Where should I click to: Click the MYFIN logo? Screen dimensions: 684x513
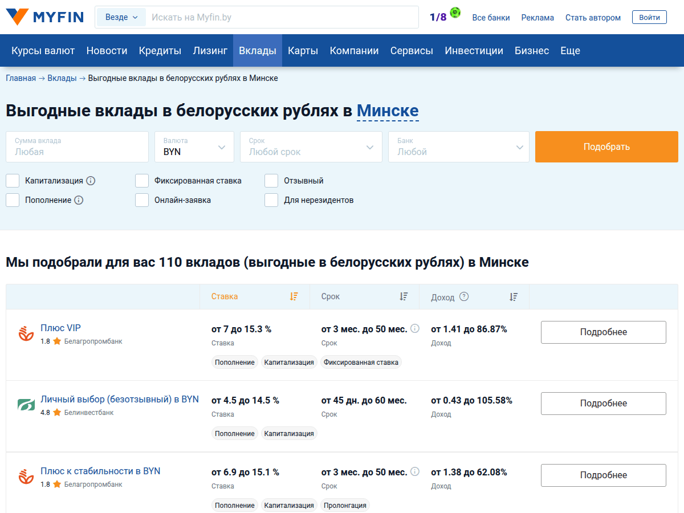pyautogui.click(x=44, y=17)
